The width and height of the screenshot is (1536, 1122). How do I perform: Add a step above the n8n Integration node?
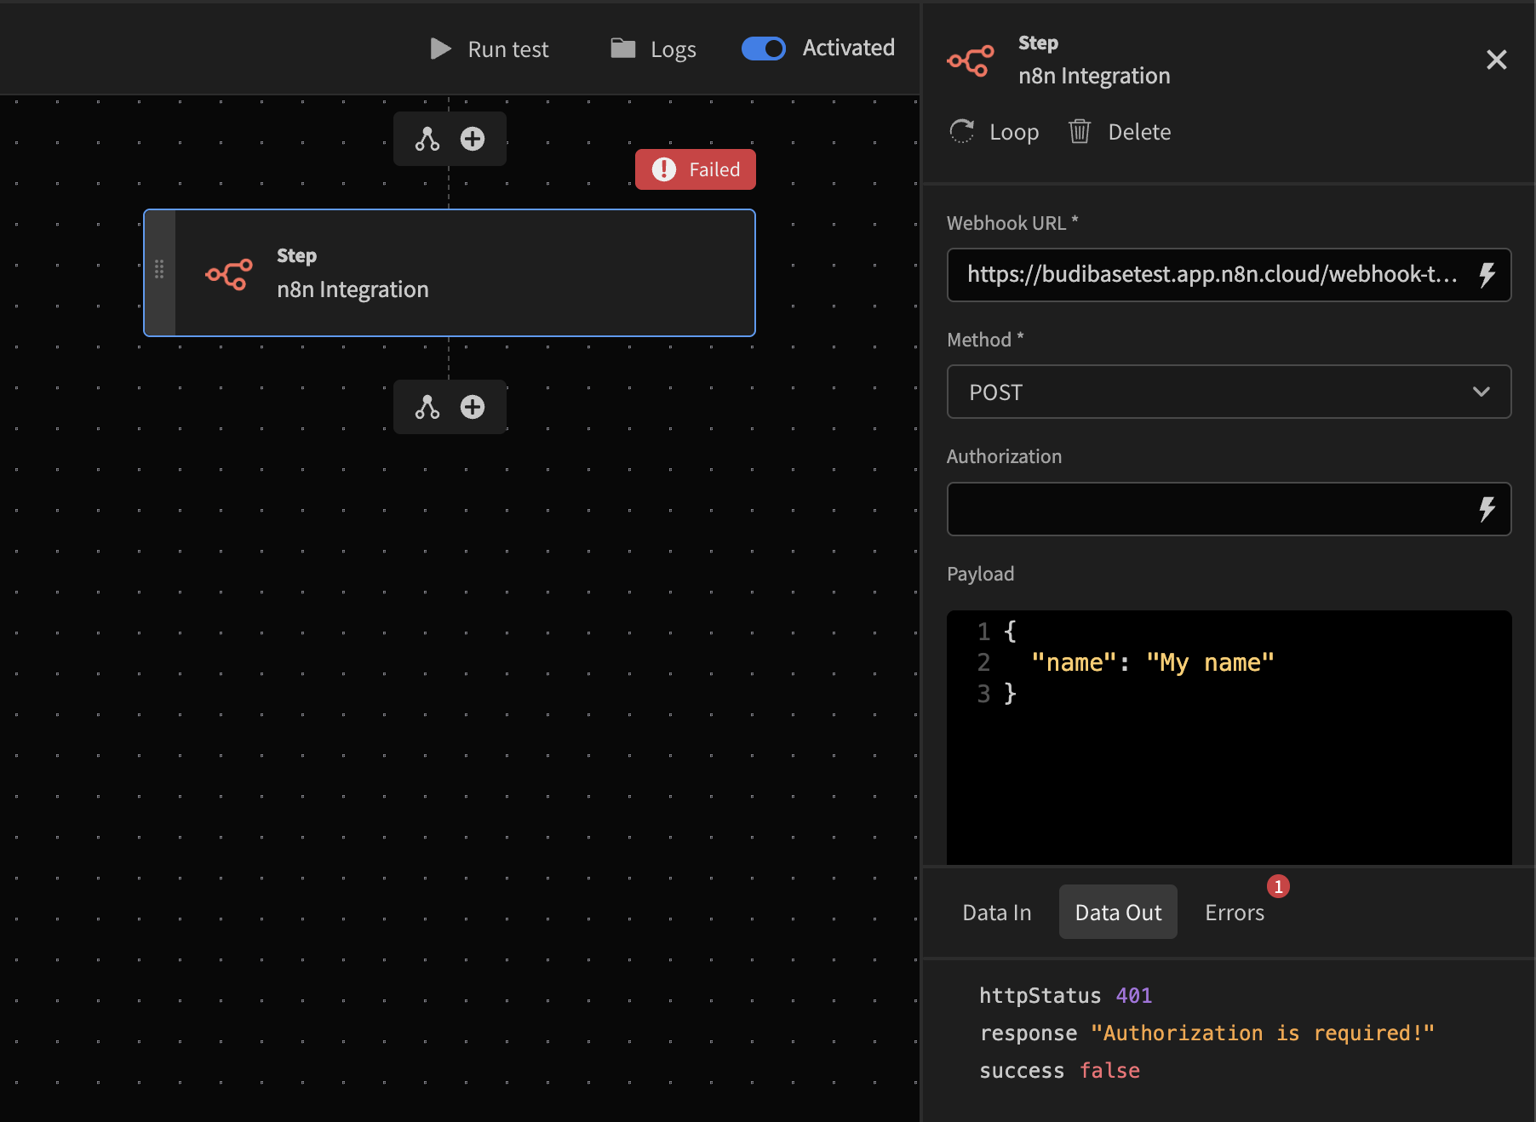473,139
